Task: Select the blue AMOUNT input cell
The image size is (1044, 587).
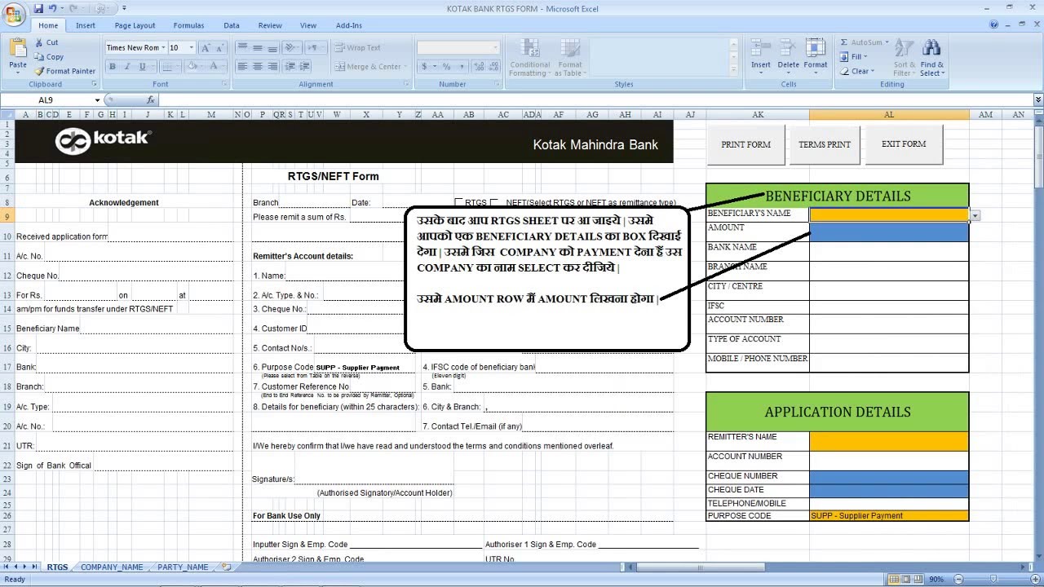Action: click(889, 232)
